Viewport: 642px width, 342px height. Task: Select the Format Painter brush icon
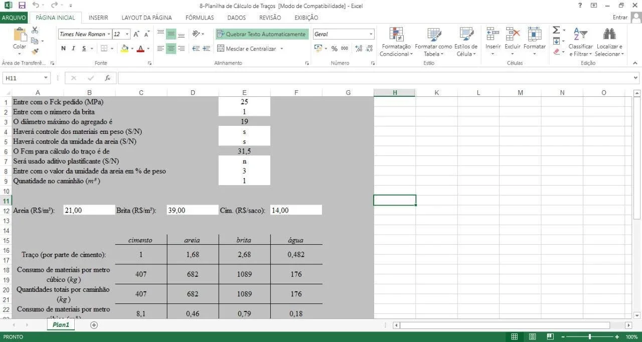(35, 51)
